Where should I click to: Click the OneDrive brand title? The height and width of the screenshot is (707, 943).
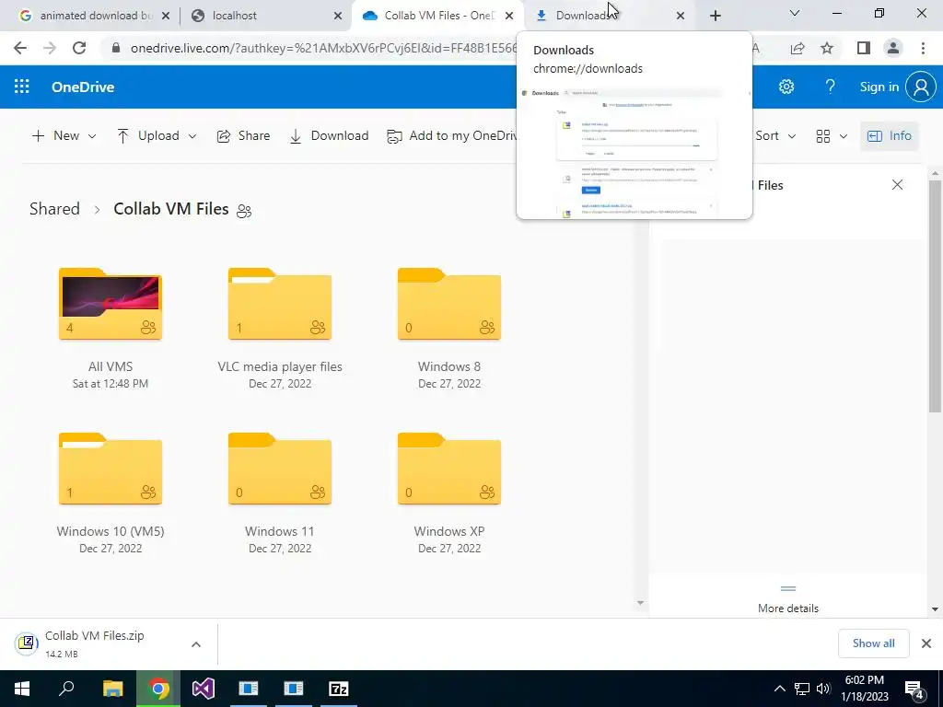tap(83, 87)
